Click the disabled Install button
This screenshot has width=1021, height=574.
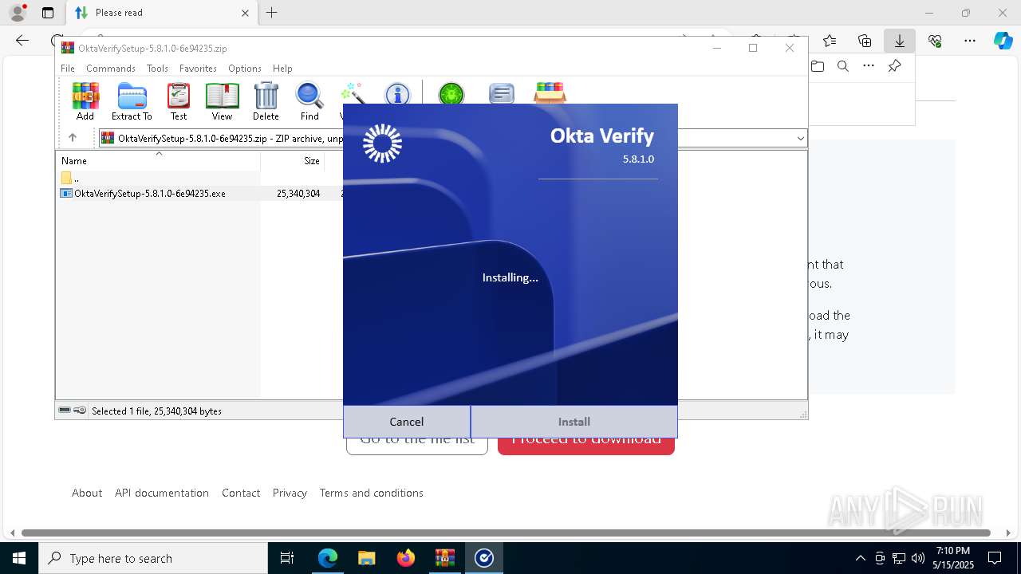pos(574,422)
